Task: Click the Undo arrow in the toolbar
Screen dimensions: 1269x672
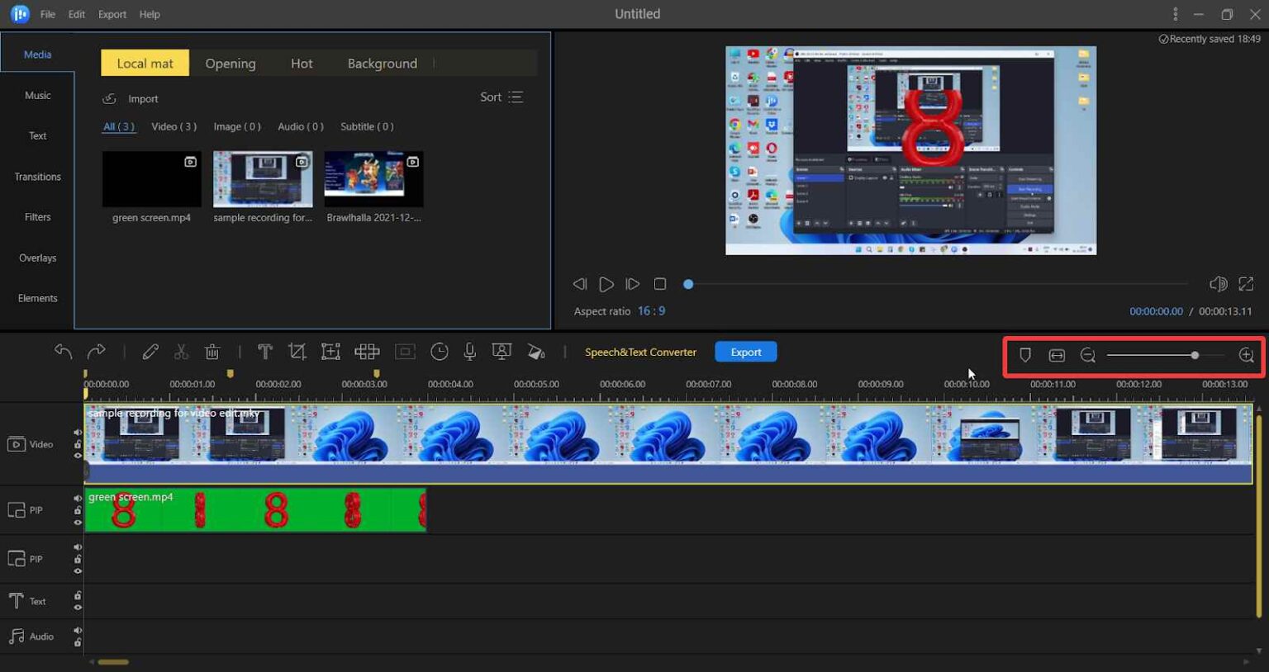Action: coord(63,352)
